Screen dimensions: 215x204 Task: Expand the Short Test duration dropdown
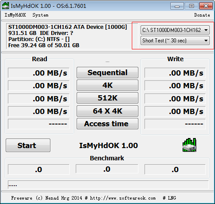(175, 41)
